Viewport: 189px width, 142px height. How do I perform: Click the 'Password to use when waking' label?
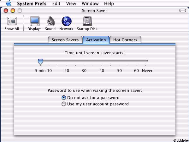coord(95,91)
